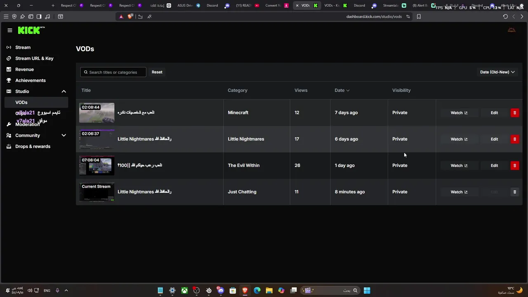Open the Minecraft VOD thumbnail

click(x=97, y=113)
